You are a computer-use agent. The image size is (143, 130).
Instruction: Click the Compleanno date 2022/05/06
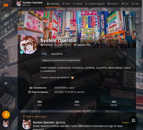(64, 88)
